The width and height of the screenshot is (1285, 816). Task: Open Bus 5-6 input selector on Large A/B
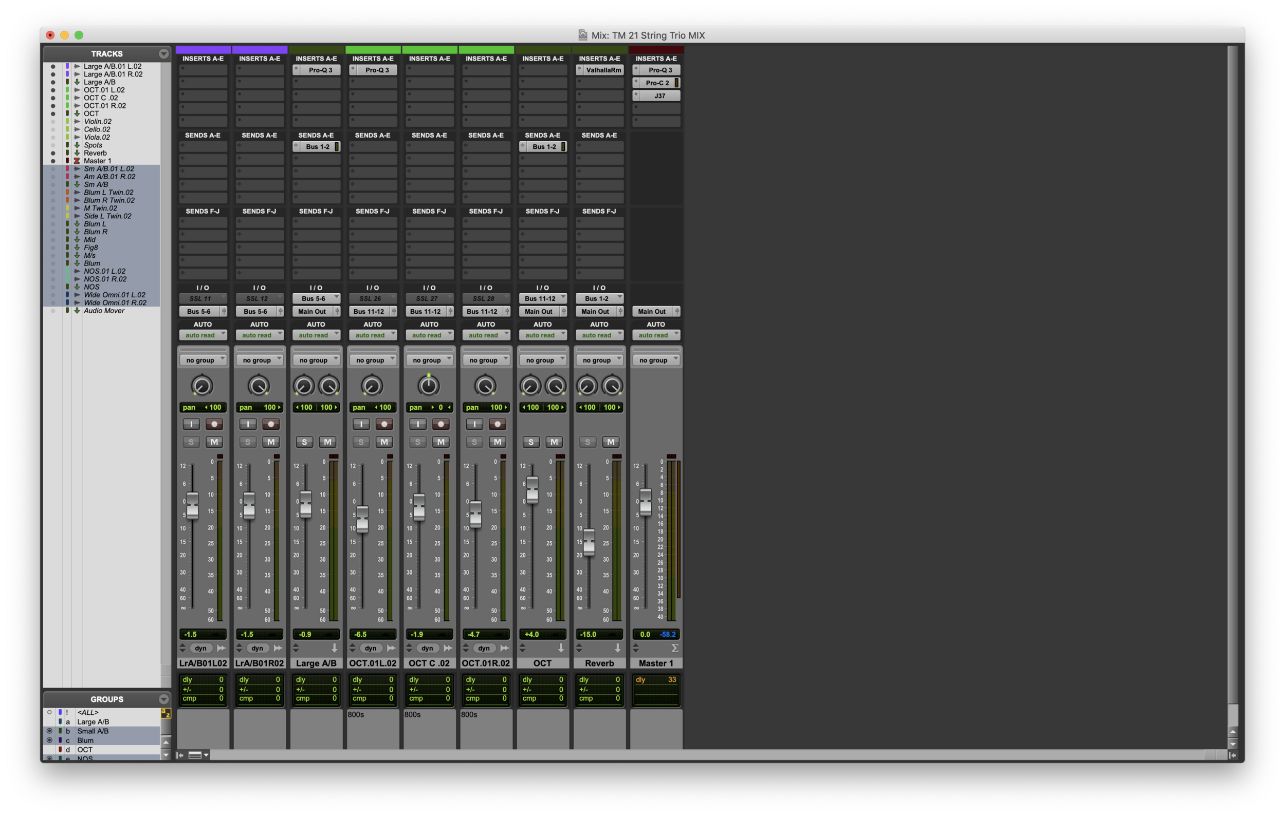tap(317, 299)
